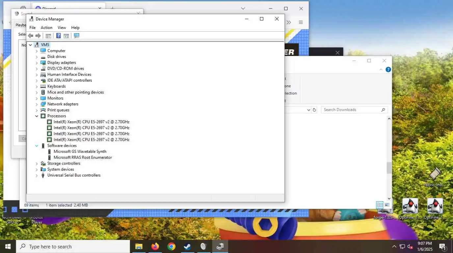Viewport: 453px width, 253px height.
Task: Open the View menu in Device Manager
Action: click(x=62, y=28)
